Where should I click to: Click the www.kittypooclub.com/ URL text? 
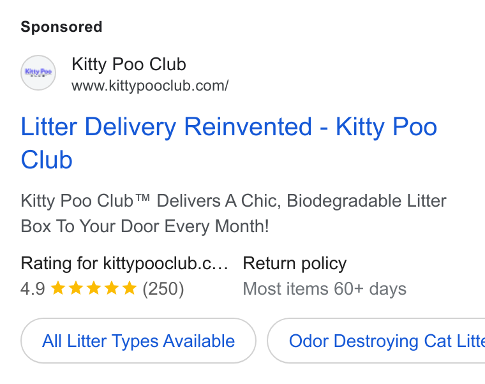[x=150, y=85]
